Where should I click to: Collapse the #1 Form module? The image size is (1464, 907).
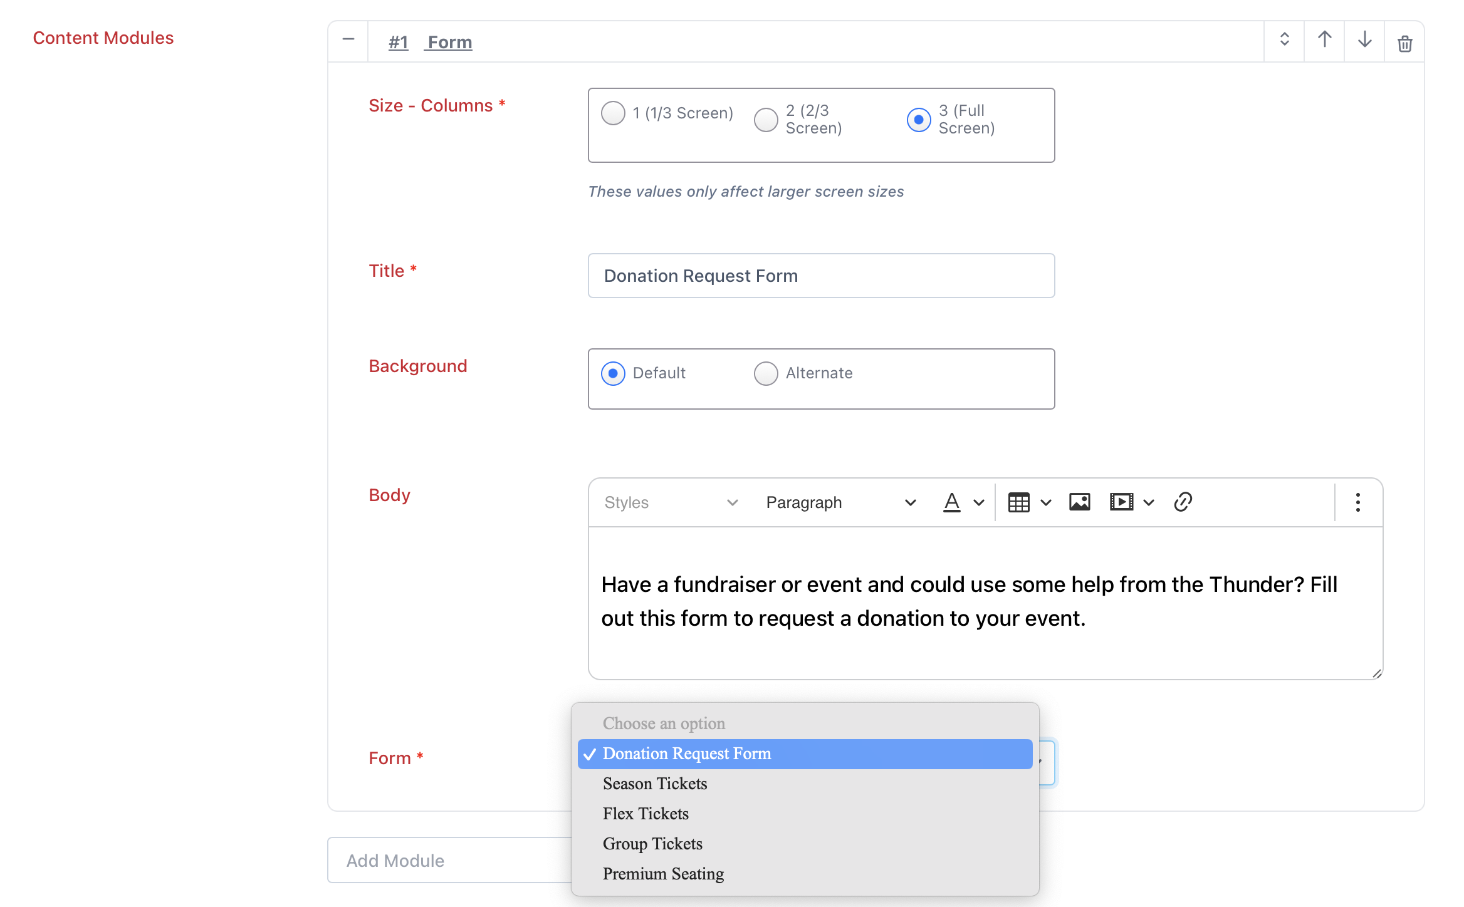tap(348, 41)
